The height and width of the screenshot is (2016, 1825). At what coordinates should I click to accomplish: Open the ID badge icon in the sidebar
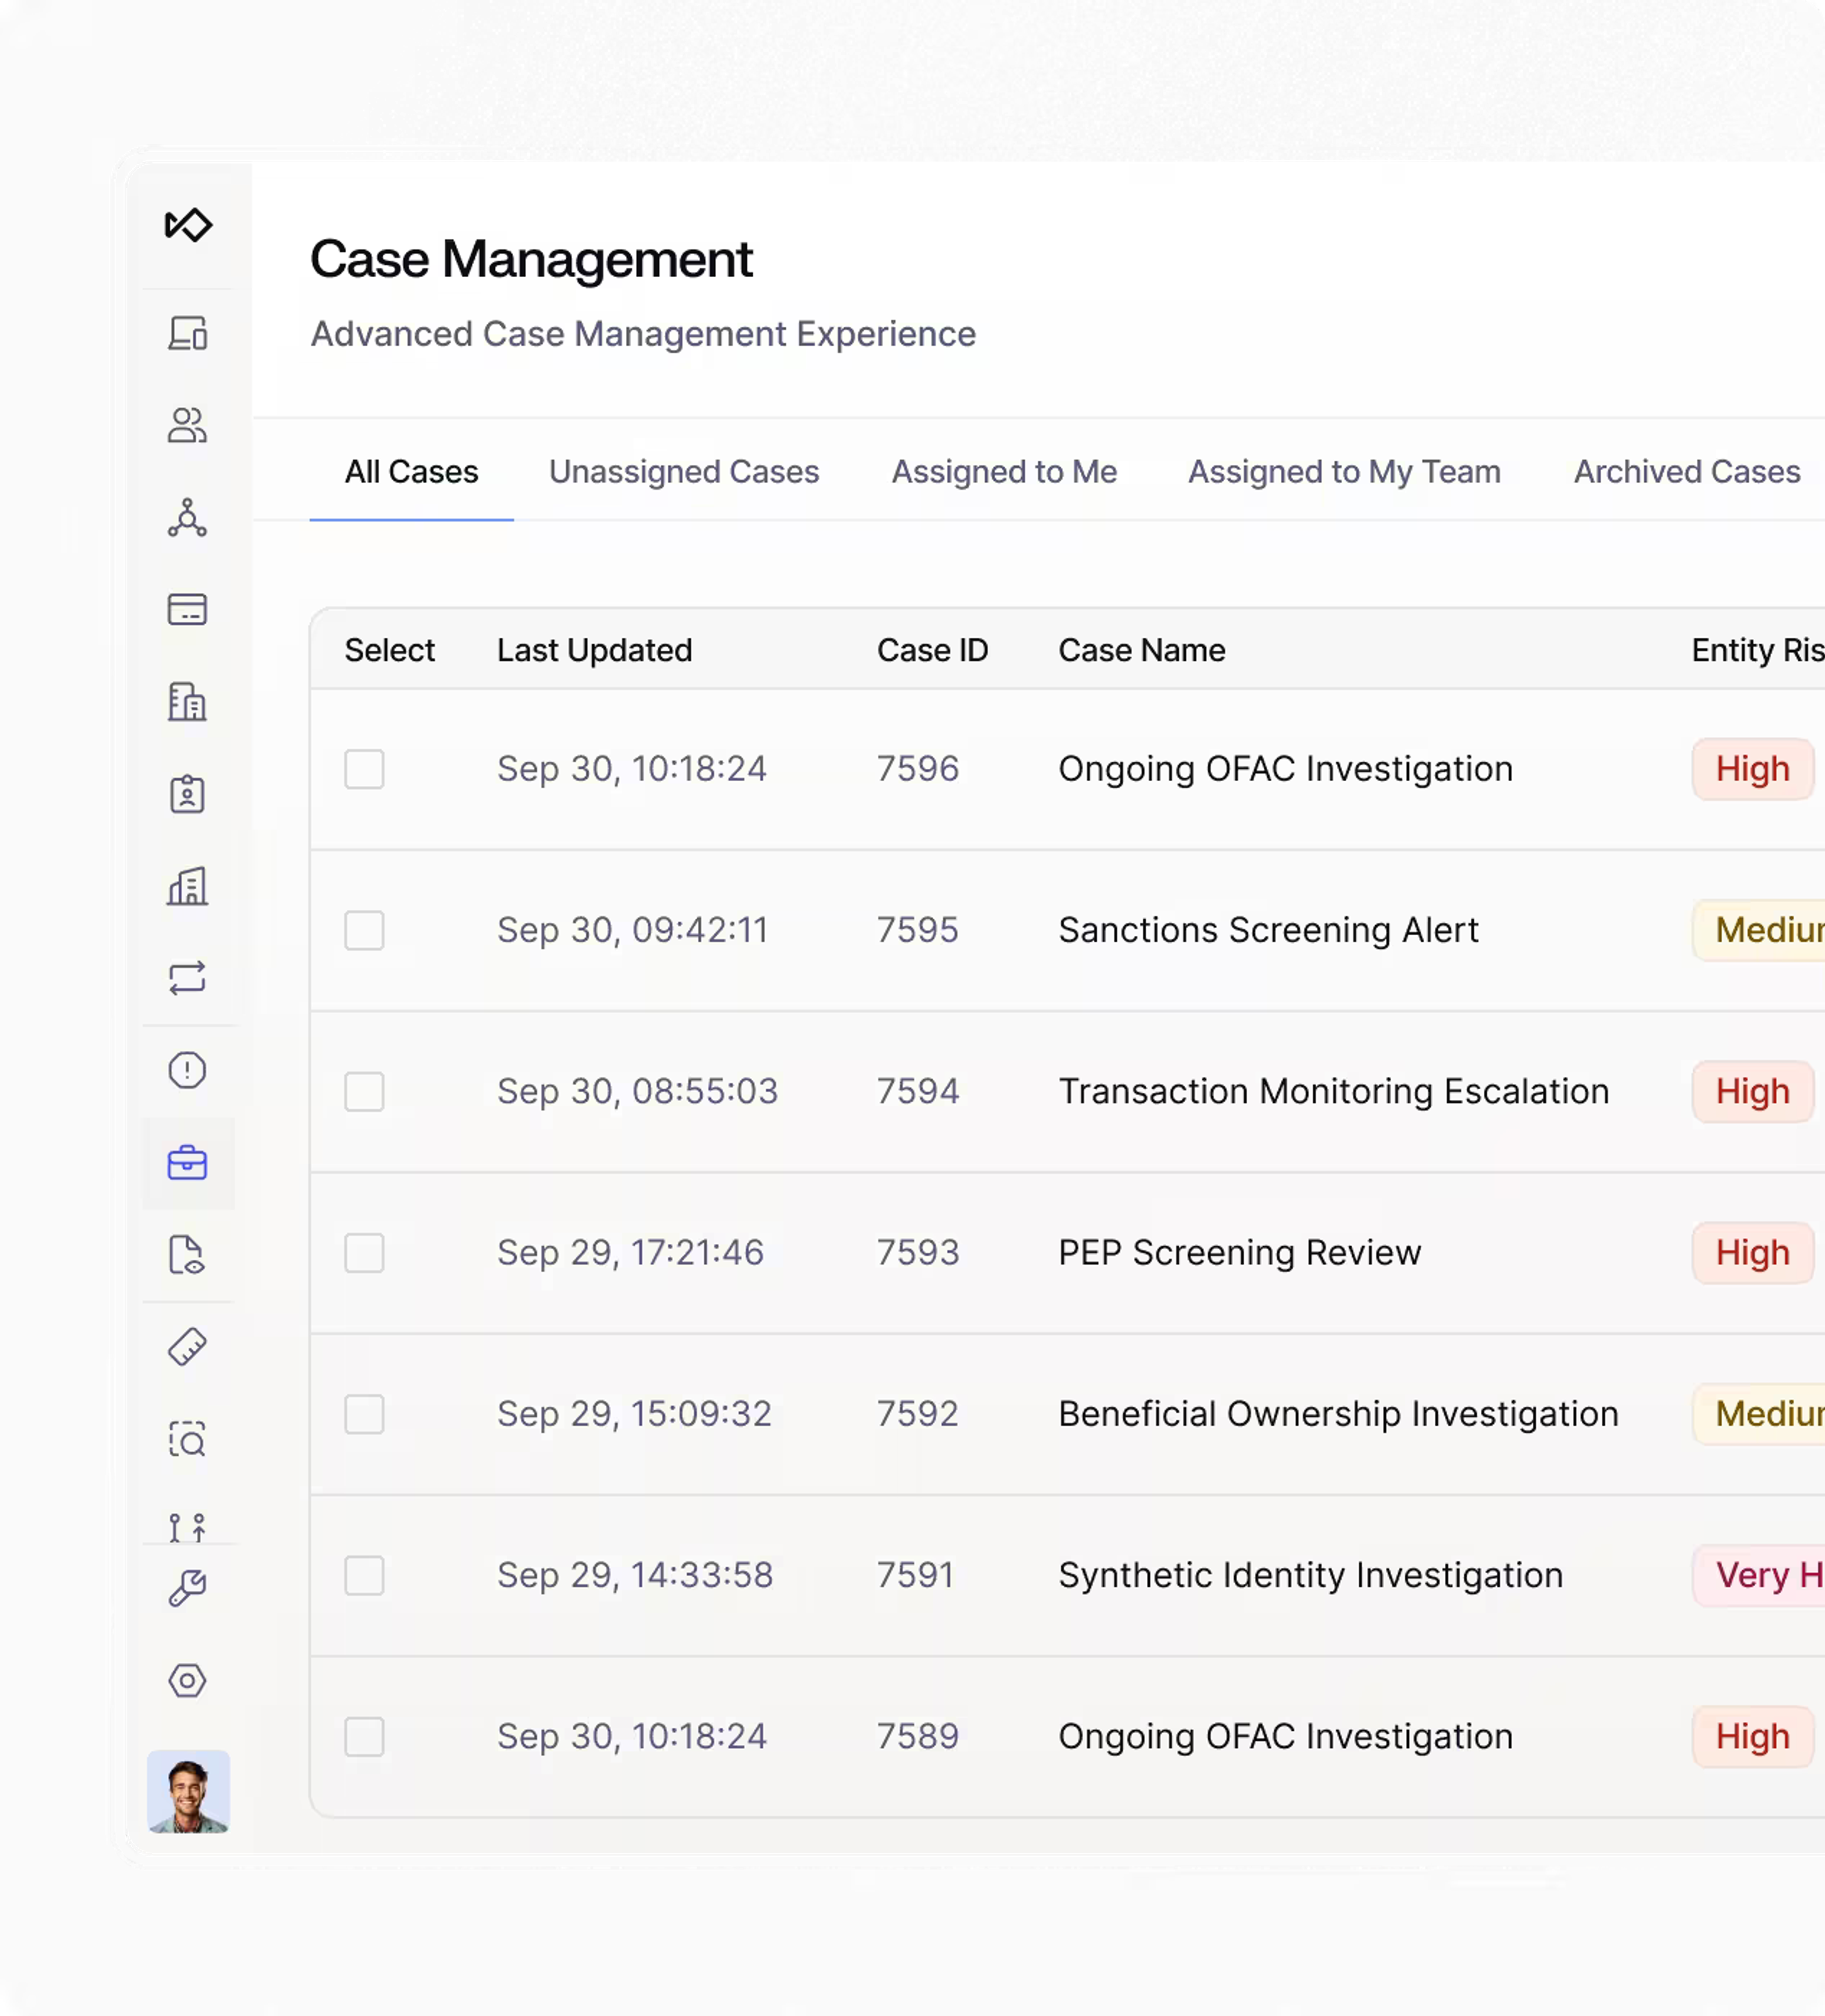point(188,794)
